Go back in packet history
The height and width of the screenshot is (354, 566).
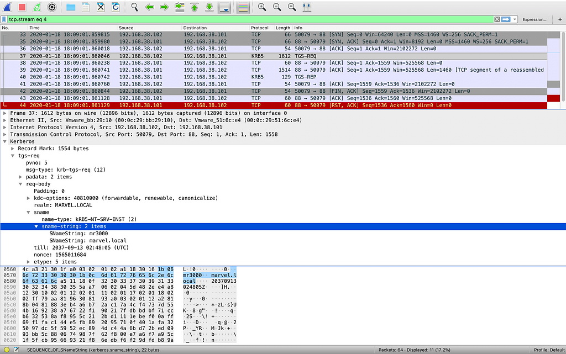149,7
